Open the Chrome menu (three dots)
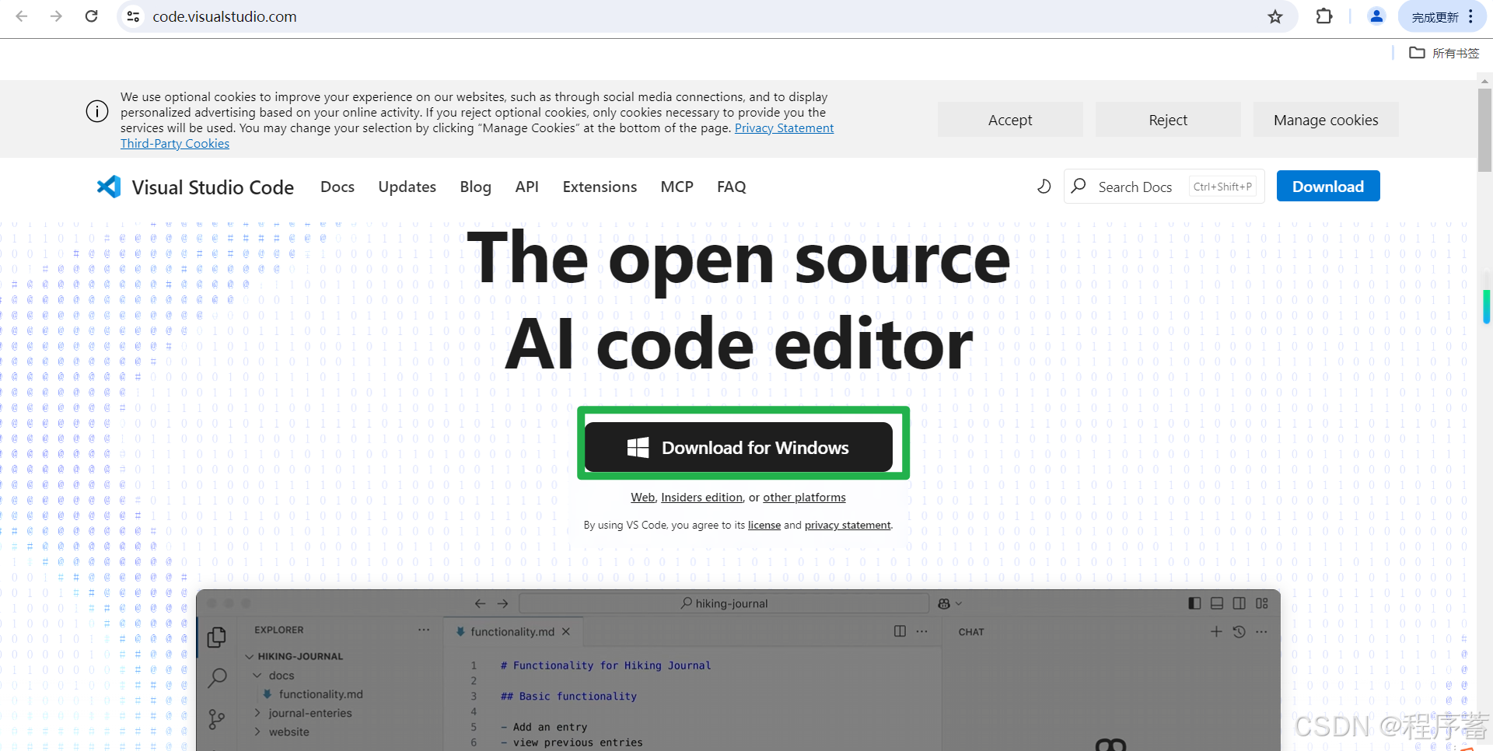The height and width of the screenshot is (751, 1493). pos(1470,16)
